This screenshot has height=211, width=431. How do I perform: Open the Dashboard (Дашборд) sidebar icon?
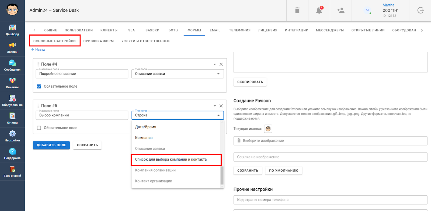12,30
